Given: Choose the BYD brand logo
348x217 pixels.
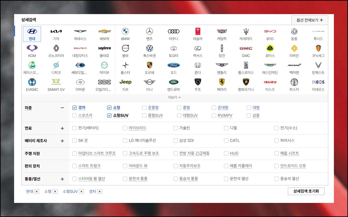Looking at the screenshot, I should [x=270, y=31].
